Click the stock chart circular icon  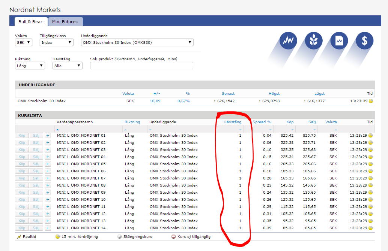(288, 40)
